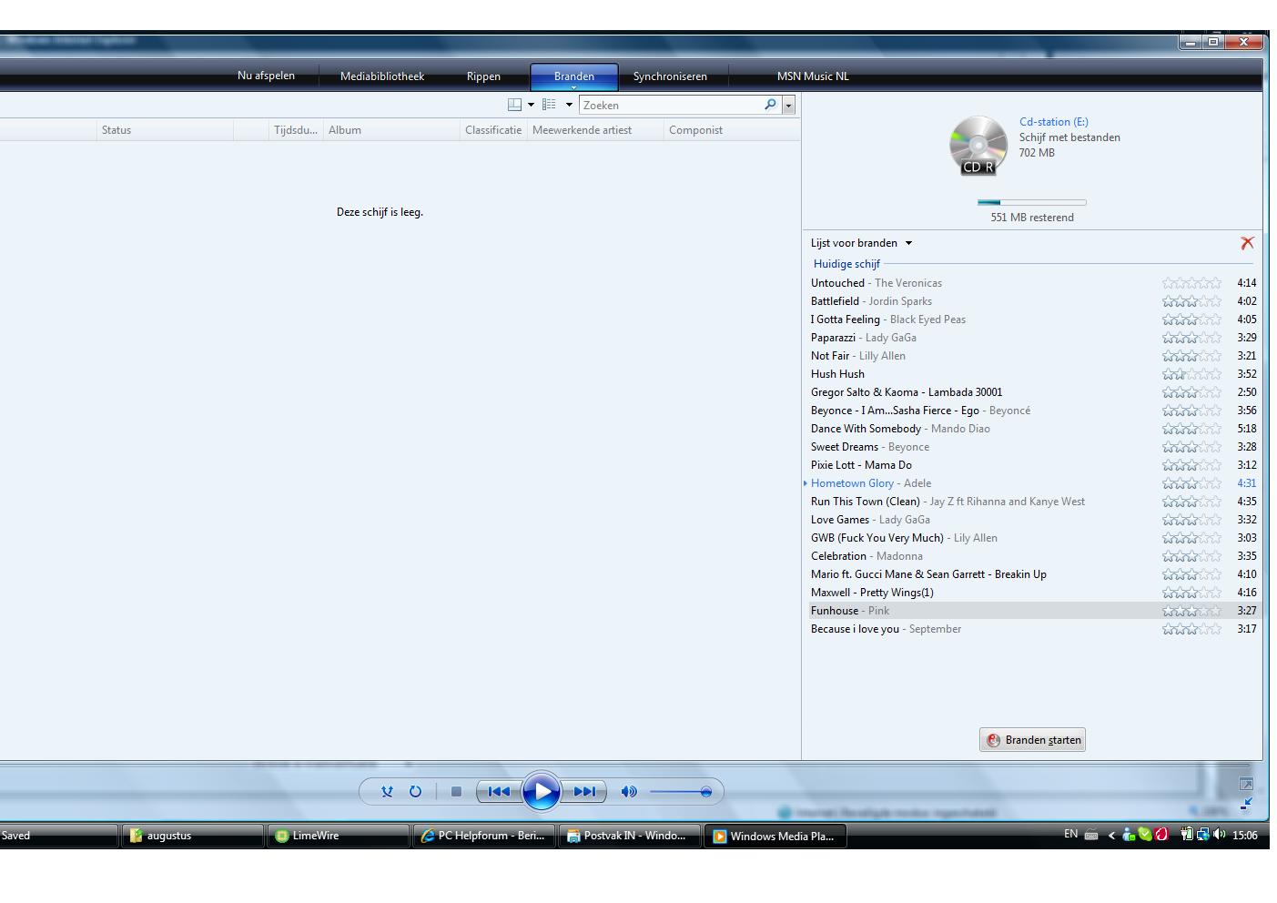Expand the search options dropdown arrow
Image resolution: width=1277 pixels, height=903 pixels.
788,106
